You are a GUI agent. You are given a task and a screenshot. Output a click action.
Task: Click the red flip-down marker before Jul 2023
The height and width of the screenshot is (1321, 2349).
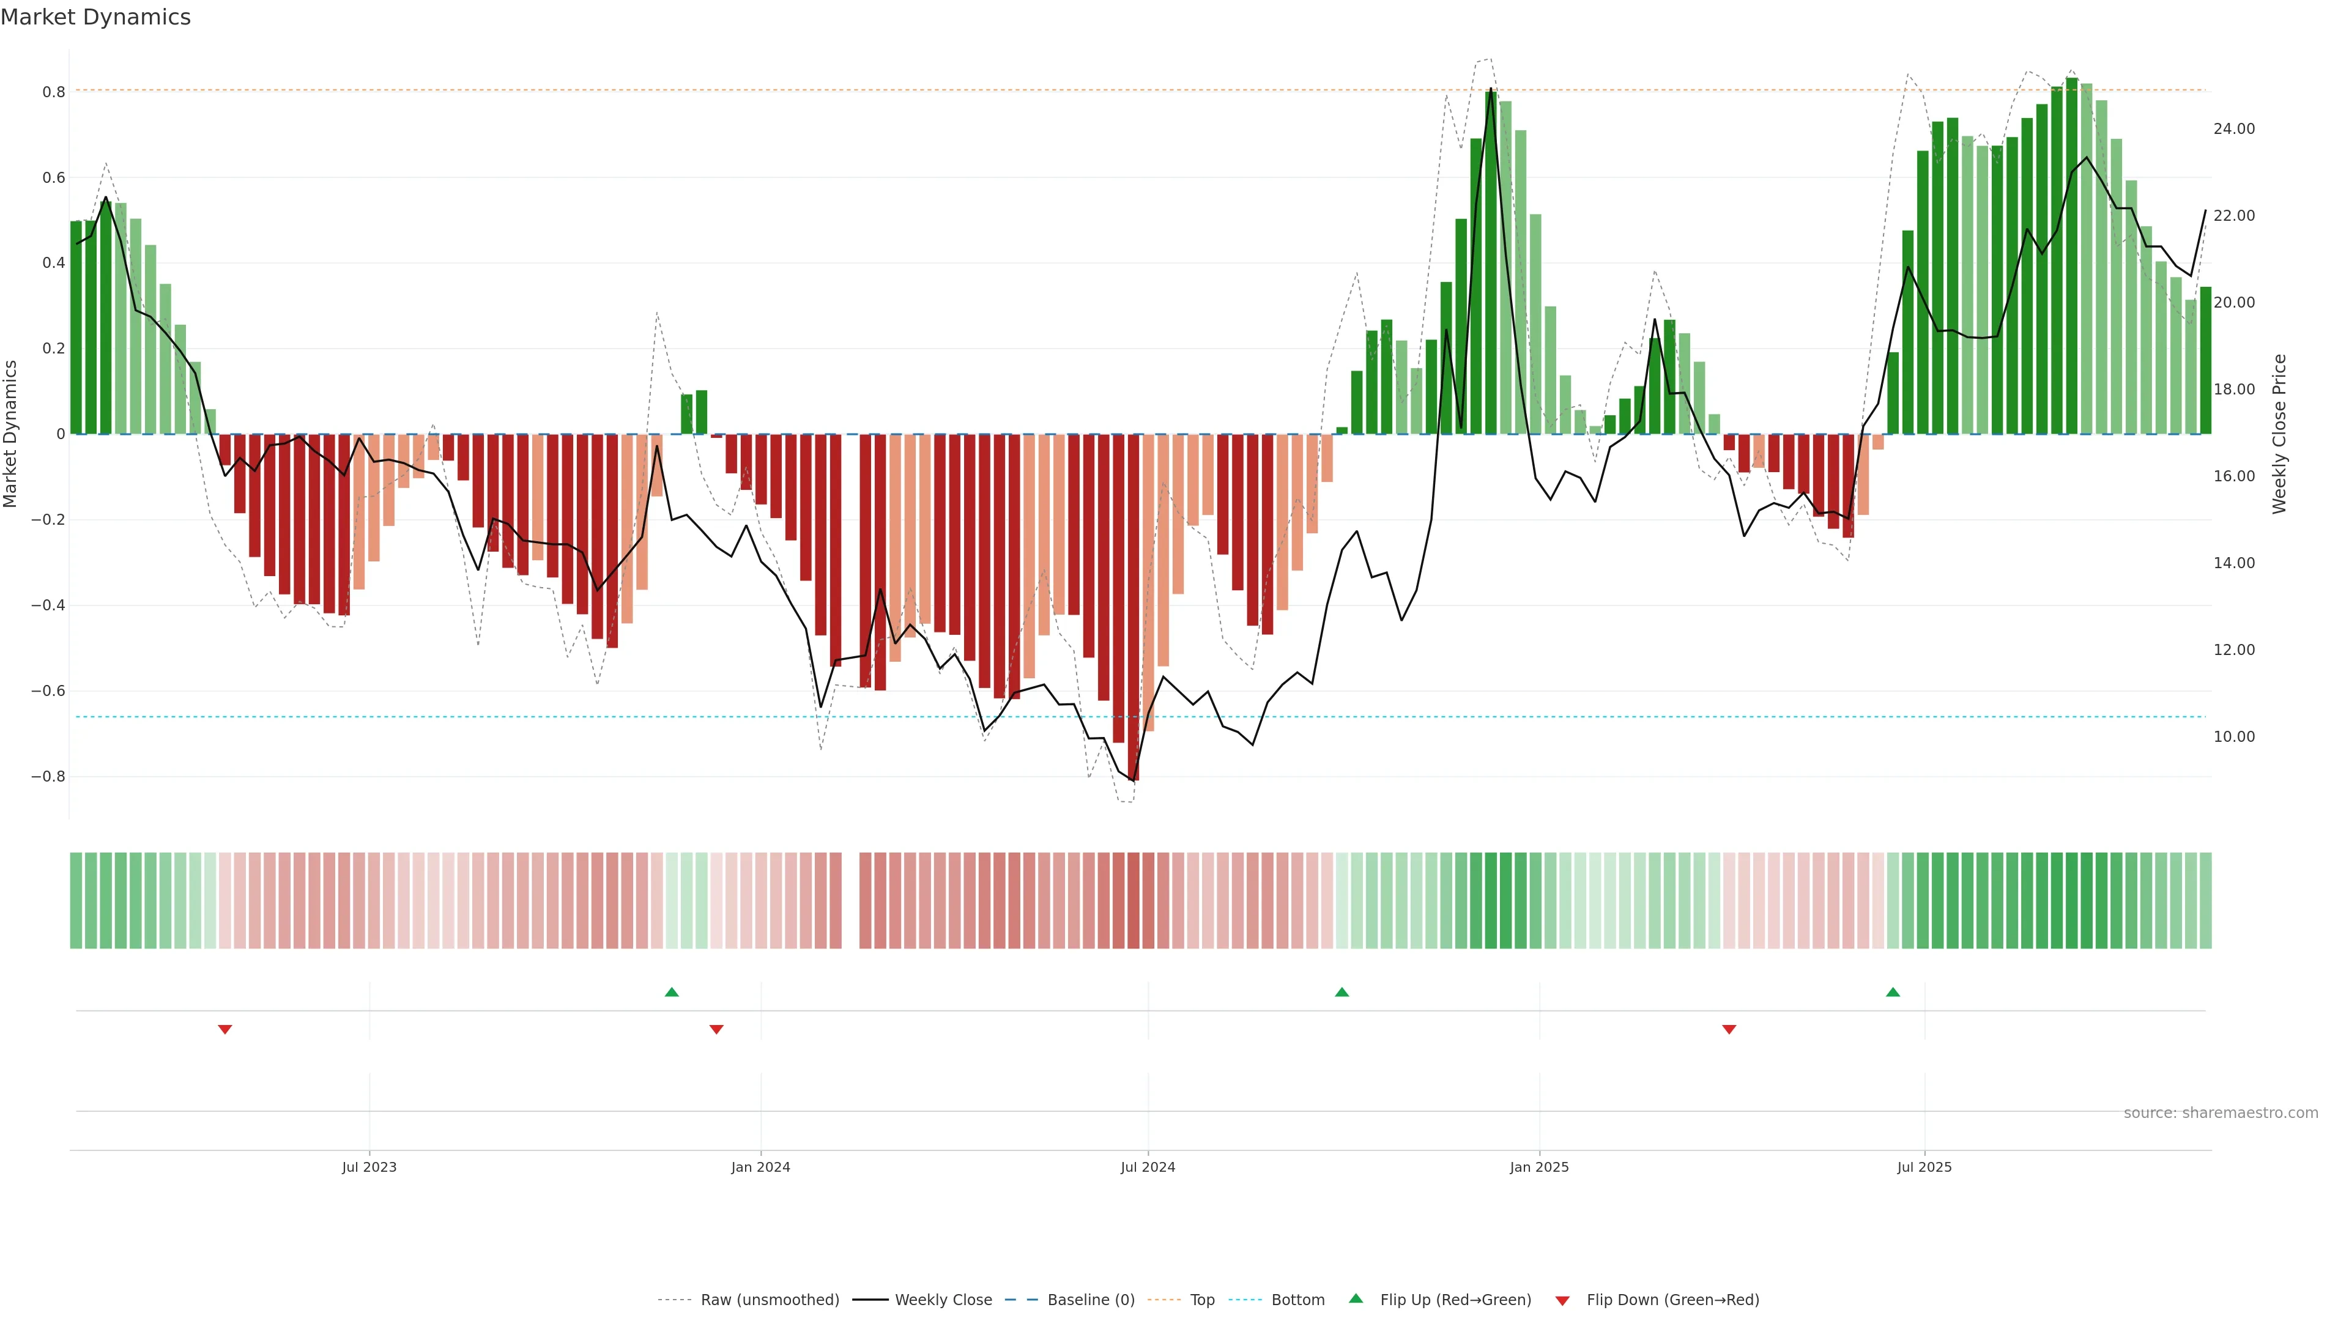tap(225, 1029)
